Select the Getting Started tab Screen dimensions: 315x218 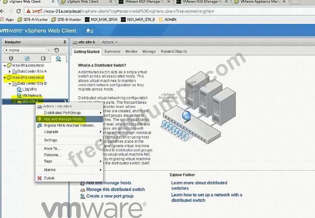point(87,52)
